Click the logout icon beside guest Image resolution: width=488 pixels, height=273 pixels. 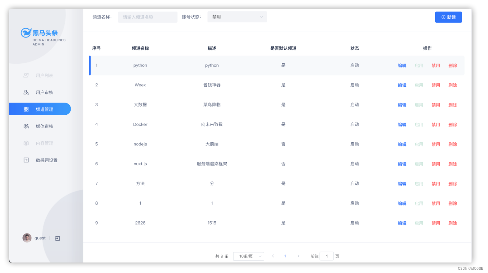pyautogui.click(x=57, y=238)
